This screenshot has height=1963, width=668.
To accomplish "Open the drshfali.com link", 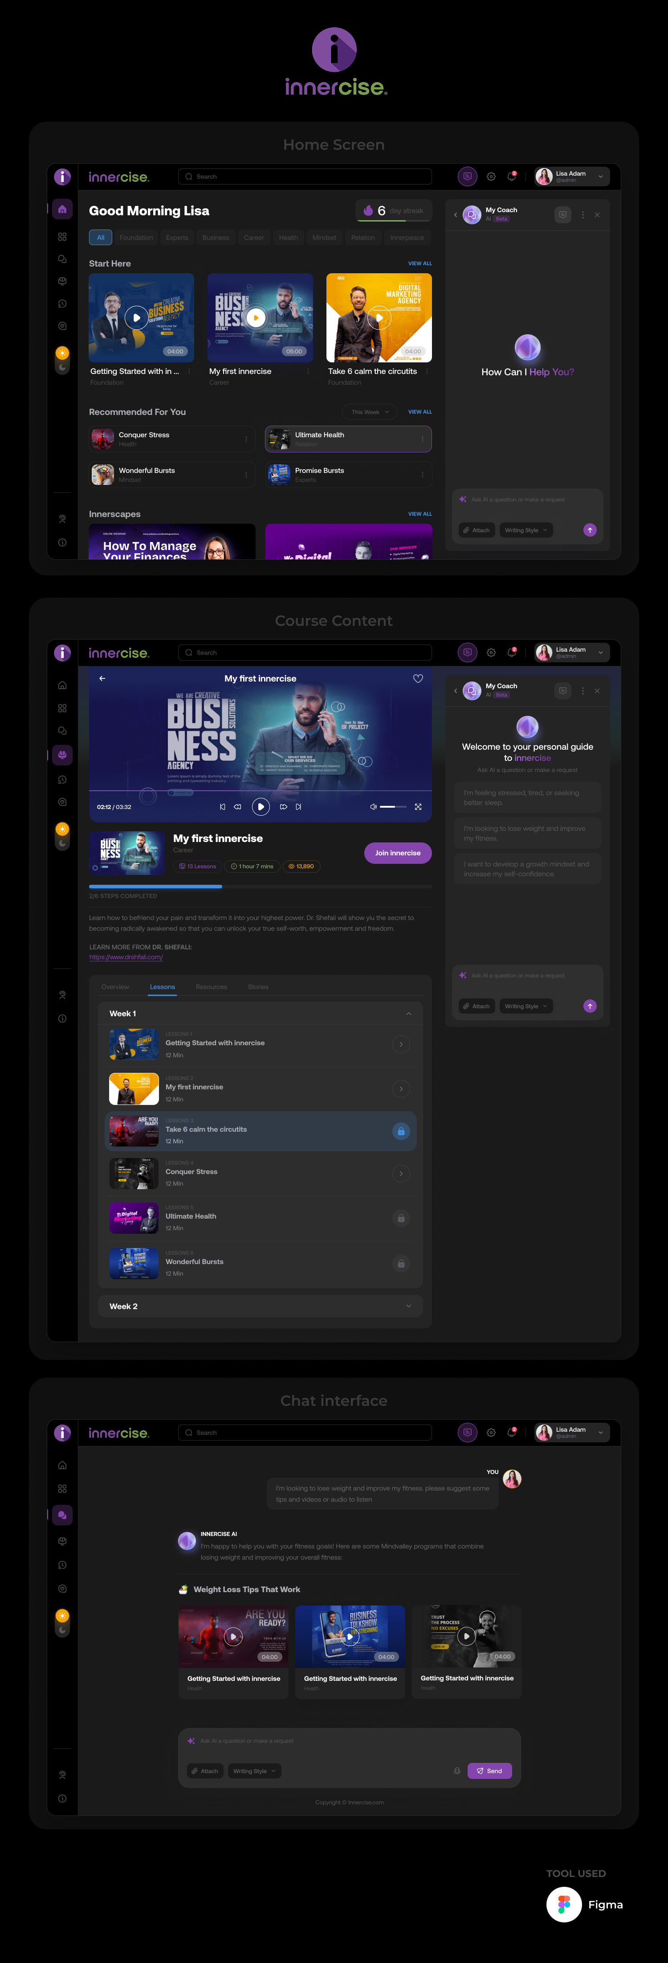I will pyautogui.click(x=126, y=957).
